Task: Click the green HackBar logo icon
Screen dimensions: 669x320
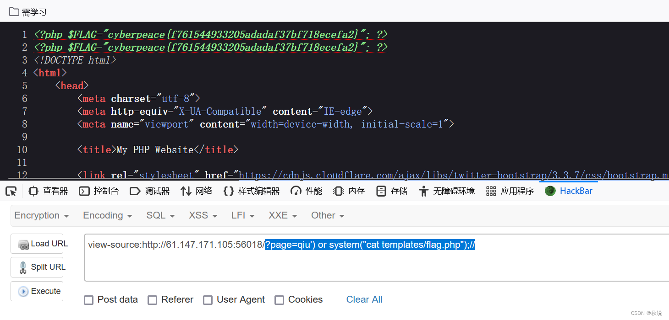Action: pyautogui.click(x=550, y=191)
